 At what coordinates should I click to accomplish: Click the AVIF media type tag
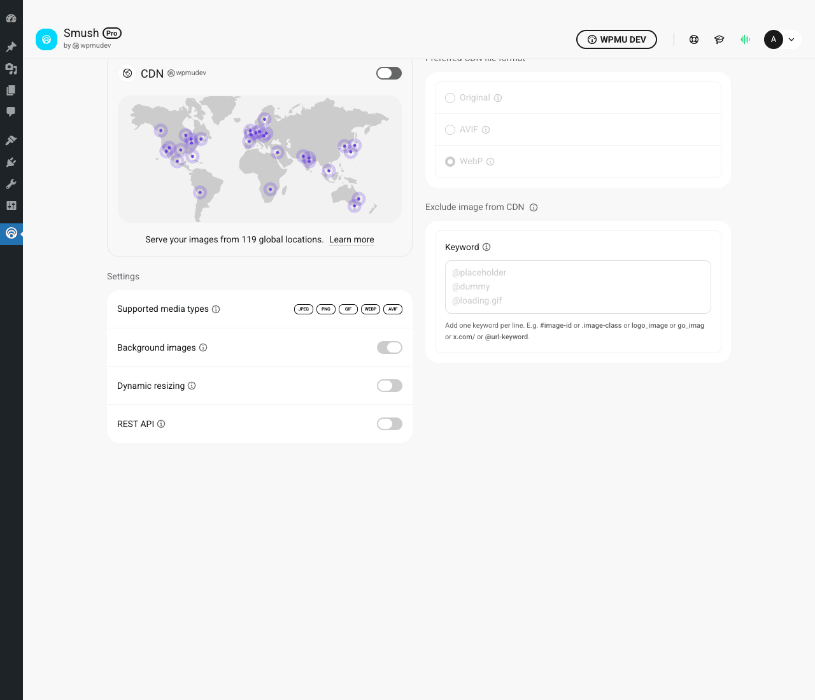(x=393, y=309)
